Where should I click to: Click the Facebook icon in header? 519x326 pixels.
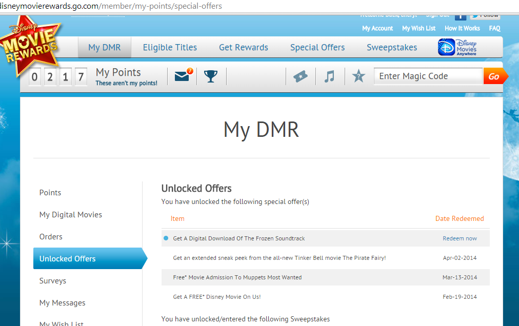460,16
